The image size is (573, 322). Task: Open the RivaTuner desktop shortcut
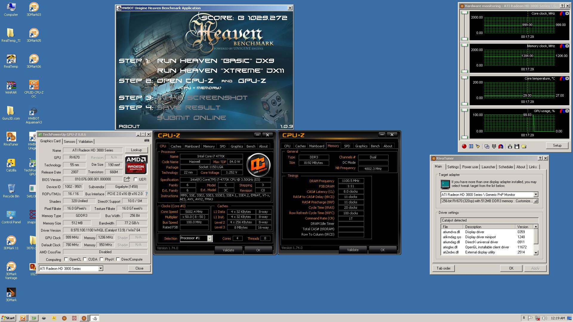11,139
